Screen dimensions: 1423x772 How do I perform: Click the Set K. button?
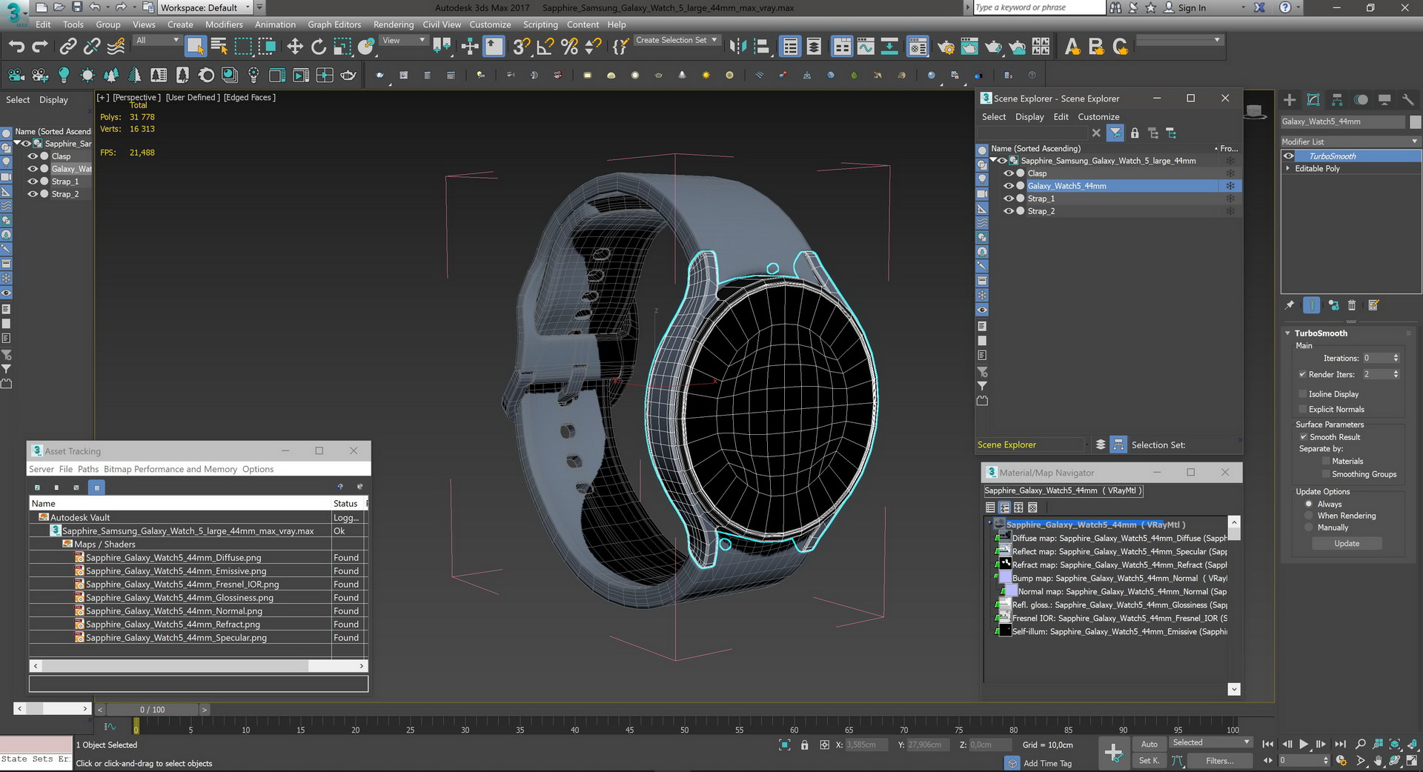tap(1149, 760)
